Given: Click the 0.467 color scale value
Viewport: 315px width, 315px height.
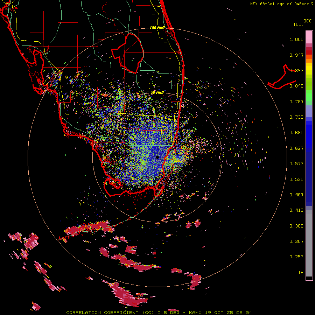Looking at the screenshot, I should (296, 195).
